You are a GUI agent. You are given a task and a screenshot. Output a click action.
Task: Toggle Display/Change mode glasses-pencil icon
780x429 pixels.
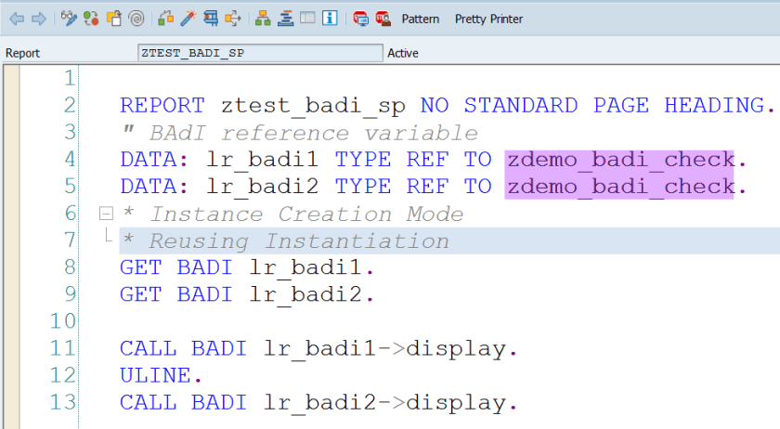click(69, 19)
